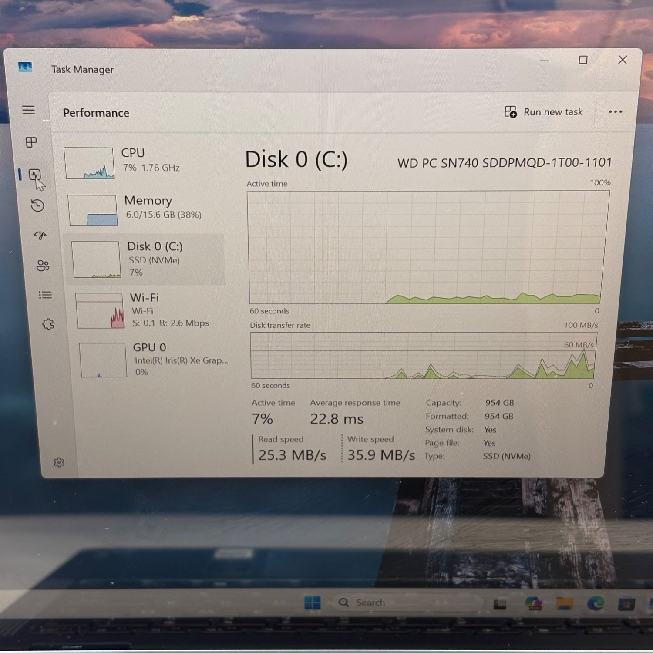Open the Users page icon
Viewport: 653px width, 653px height.
click(x=43, y=266)
